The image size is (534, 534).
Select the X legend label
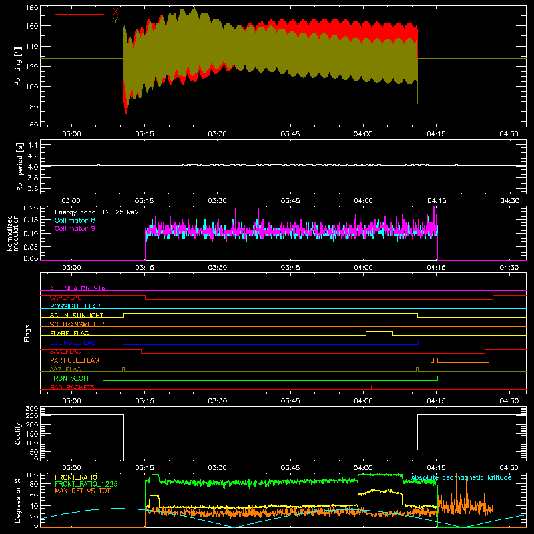click(x=115, y=12)
